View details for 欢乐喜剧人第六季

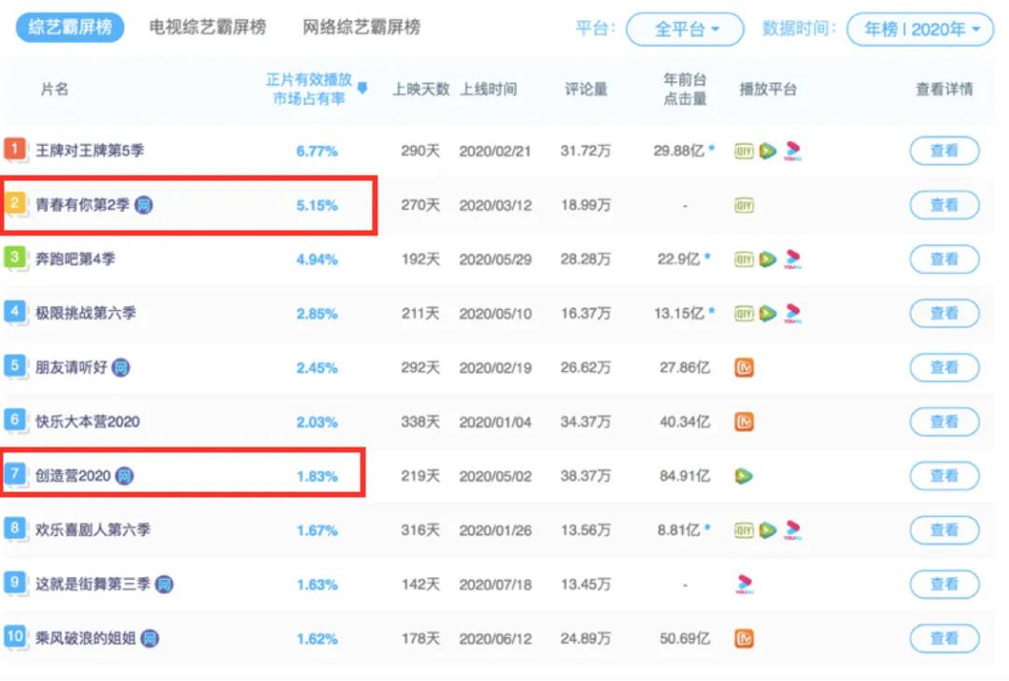(x=944, y=531)
